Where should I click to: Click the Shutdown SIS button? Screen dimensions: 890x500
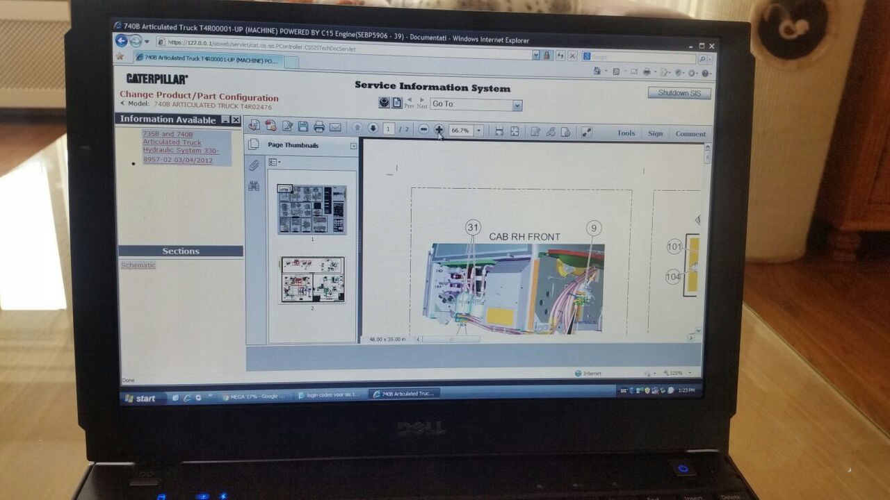(679, 93)
